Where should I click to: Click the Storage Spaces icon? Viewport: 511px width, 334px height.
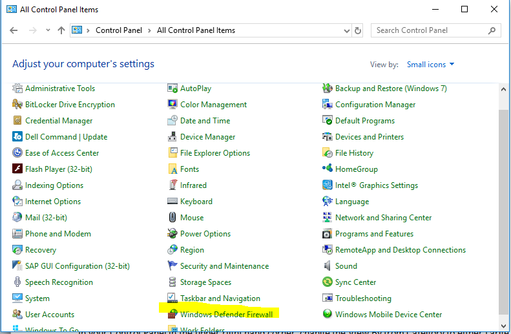pyautogui.click(x=172, y=282)
